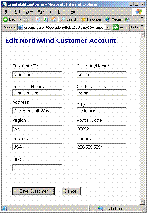147x213 pixels.
Task: Click the Windows logo throbber icon
Action: pos(139,12)
